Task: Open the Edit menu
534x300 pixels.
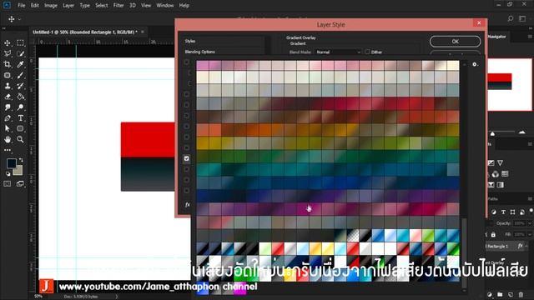Action: [x=35, y=6]
